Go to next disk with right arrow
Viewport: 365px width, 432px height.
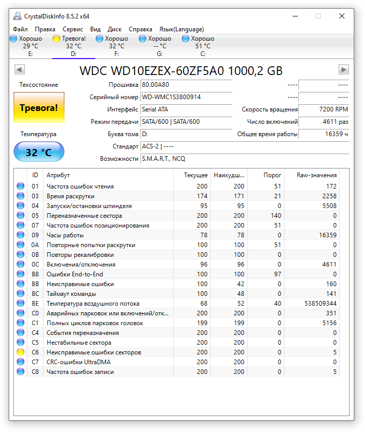[x=343, y=70]
